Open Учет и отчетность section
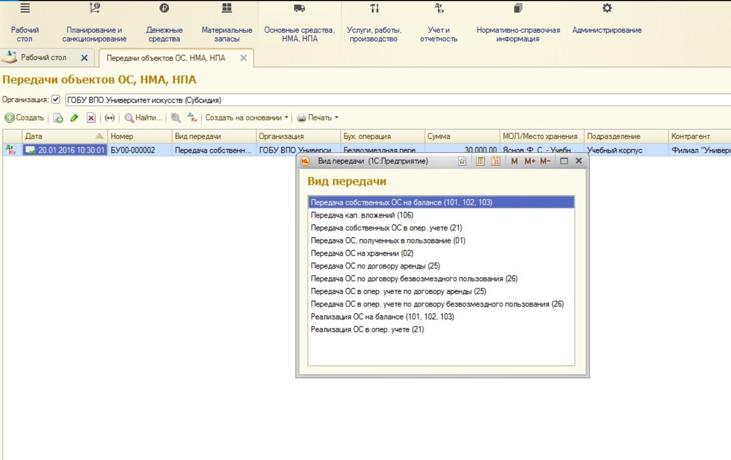Viewport: 731px width, 460px height. [439, 24]
